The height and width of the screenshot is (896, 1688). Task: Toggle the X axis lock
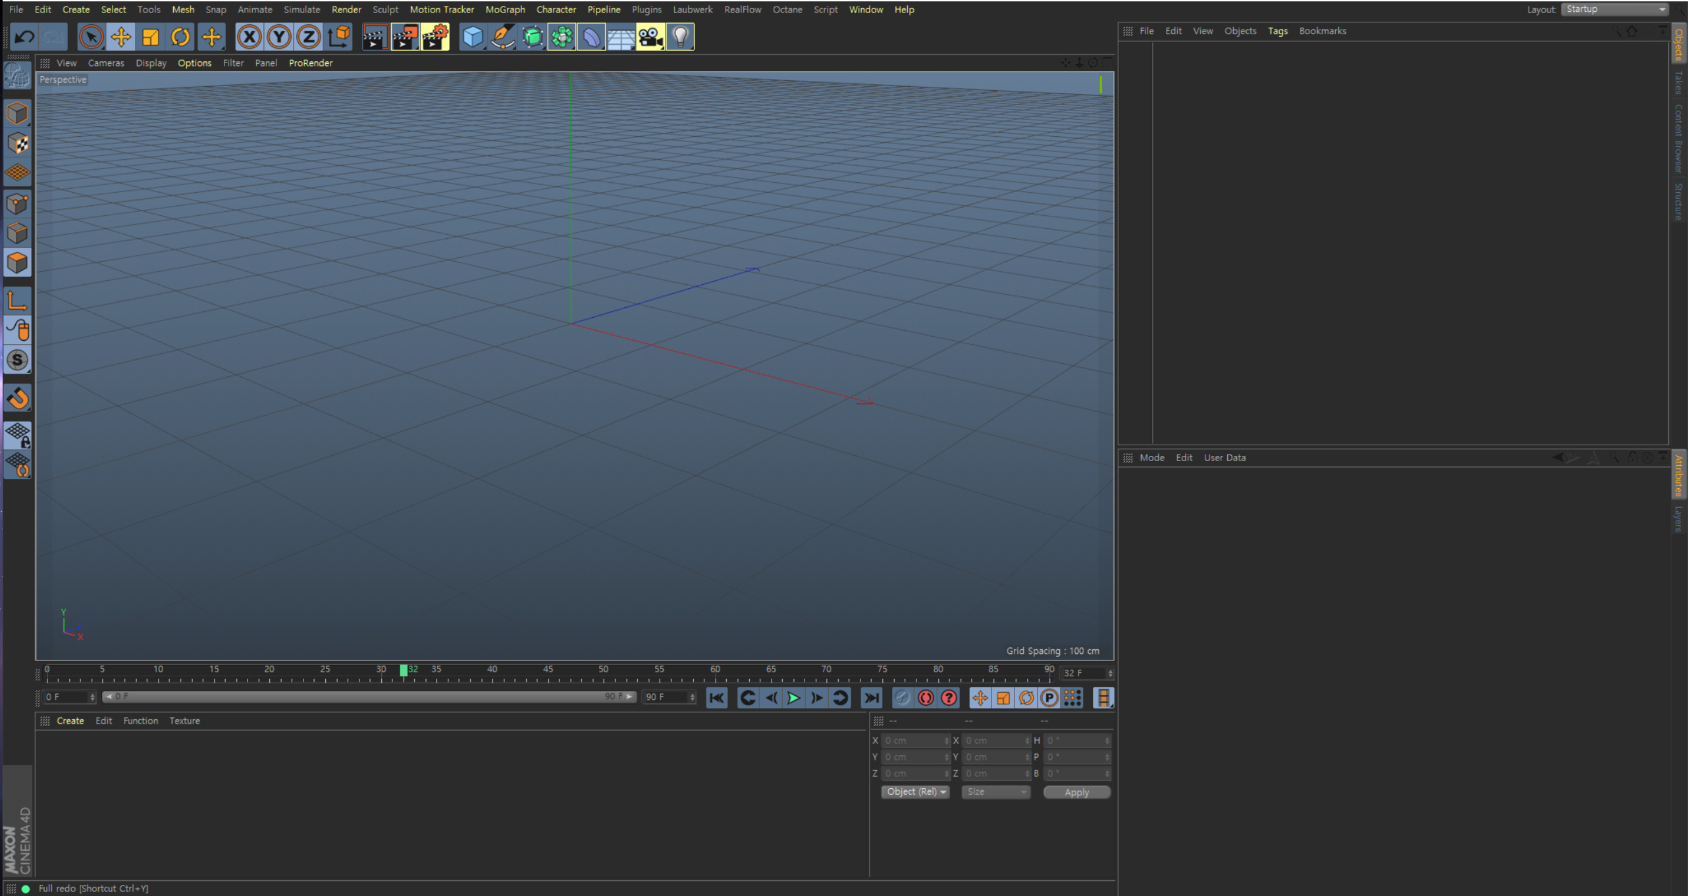pyautogui.click(x=249, y=37)
